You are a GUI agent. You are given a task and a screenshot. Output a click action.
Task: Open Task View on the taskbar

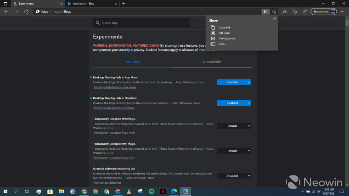pos(27,191)
